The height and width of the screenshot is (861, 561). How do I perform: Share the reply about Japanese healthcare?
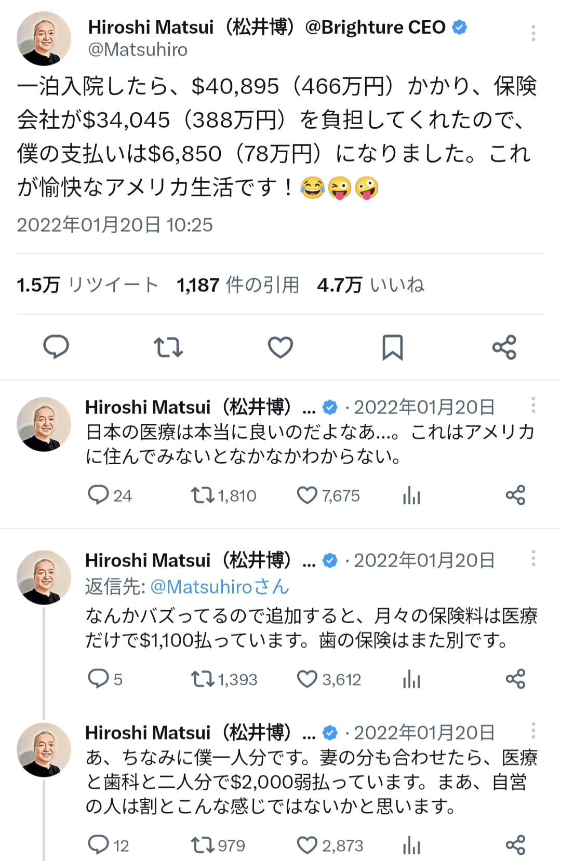pyautogui.click(x=515, y=495)
